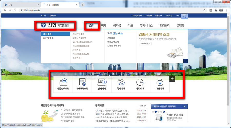Open the 예금잔액조회 quick icon

click(x=63, y=84)
